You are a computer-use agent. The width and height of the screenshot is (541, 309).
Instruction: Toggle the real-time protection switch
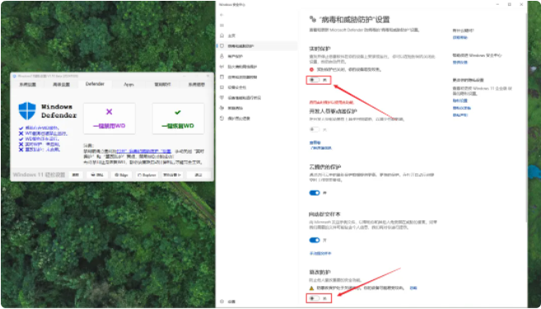click(315, 80)
